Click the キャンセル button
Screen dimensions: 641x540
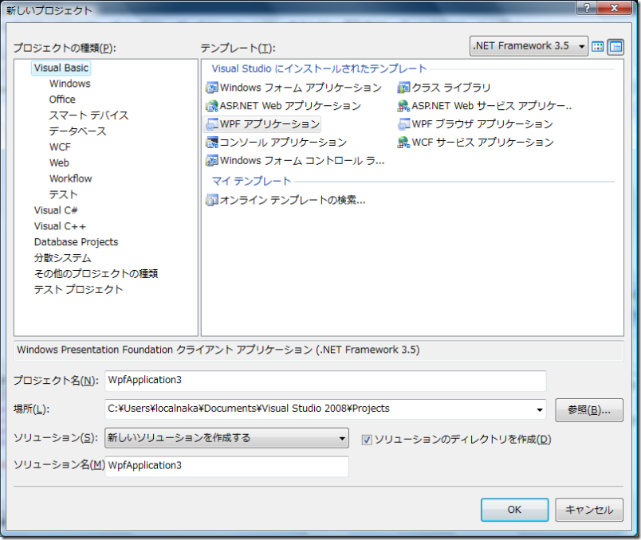(589, 510)
